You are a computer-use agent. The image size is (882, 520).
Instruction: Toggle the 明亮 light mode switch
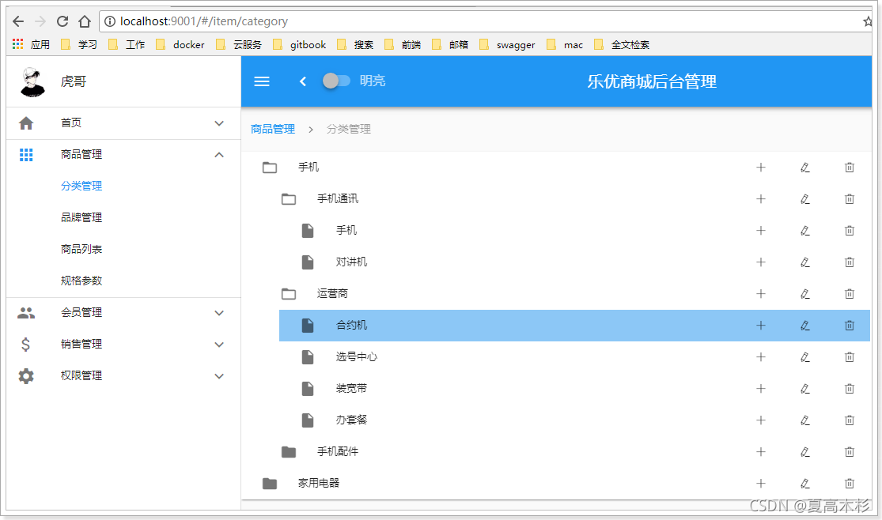pos(335,81)
